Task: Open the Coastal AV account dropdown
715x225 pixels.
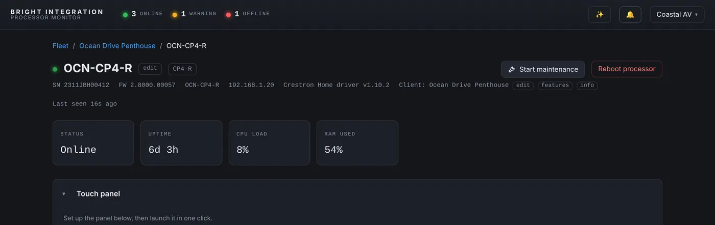Action: (x=677, y=15)
